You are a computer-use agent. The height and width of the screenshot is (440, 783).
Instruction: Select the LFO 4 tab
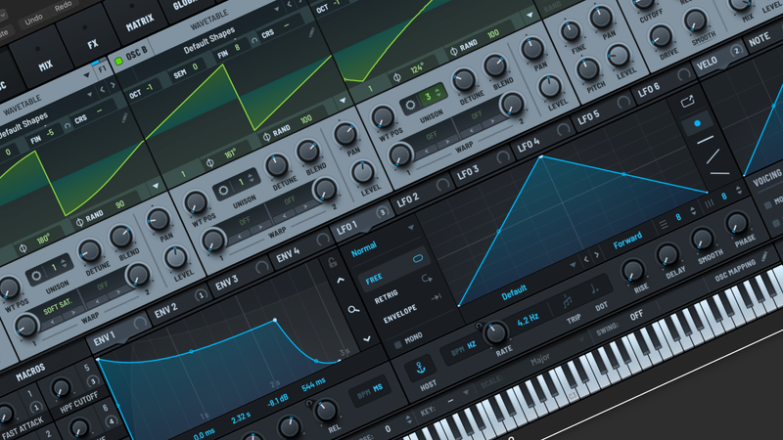529,145
